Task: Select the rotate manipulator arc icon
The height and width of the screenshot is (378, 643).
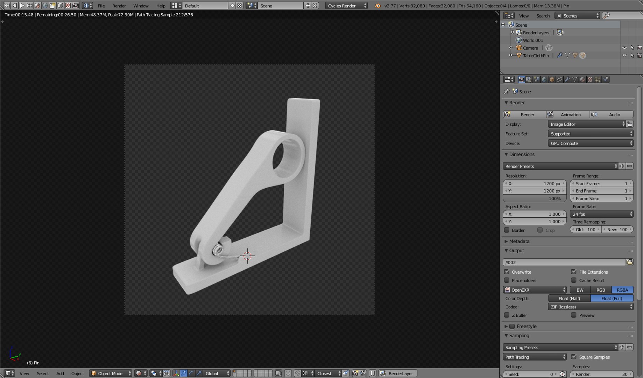Action: [191, 373]
